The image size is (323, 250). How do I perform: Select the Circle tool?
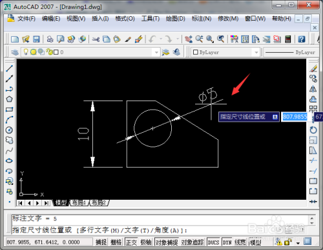point(9,130)
